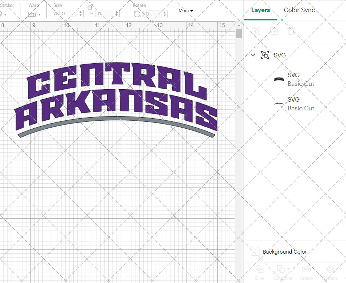346x283 pixels.
Task: Click the Background Color swatch
Action: (254, 252)
